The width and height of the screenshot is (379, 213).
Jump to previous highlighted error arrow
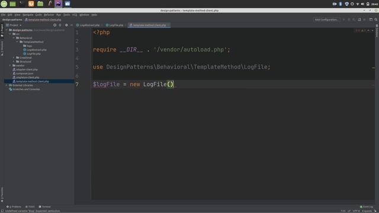pyautogui.click(x=368, y=31)
